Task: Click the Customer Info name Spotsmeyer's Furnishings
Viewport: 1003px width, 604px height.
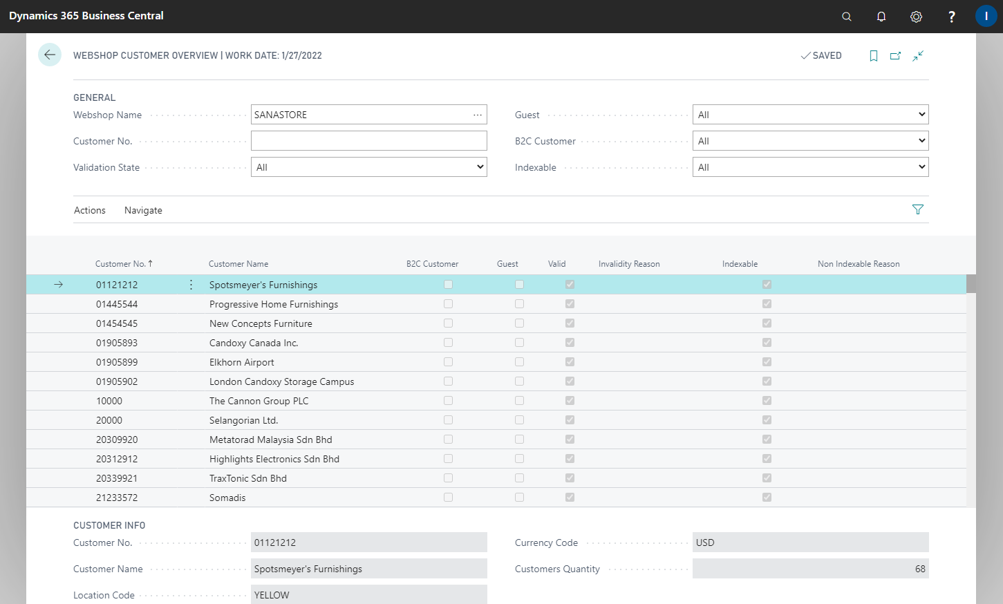Action: (368, 569)
